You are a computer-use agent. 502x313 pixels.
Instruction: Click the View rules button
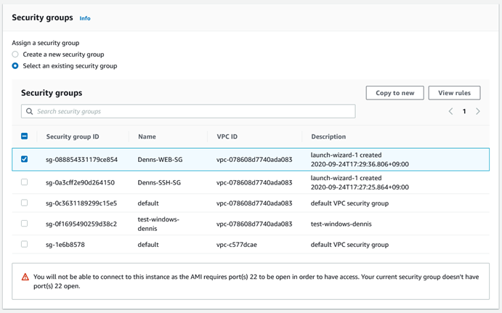(454, 93)
